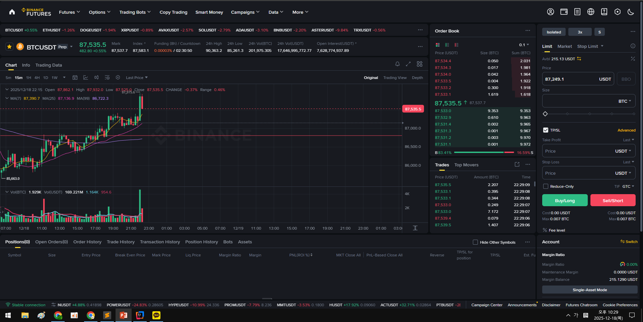Click the buy/sell ratio bar
This screenshot has height=322, width=643.
pos(484,152)
